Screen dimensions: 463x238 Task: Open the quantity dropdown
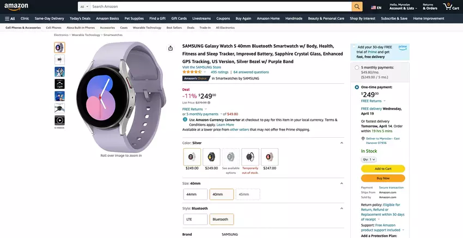[x=369, y=159]
